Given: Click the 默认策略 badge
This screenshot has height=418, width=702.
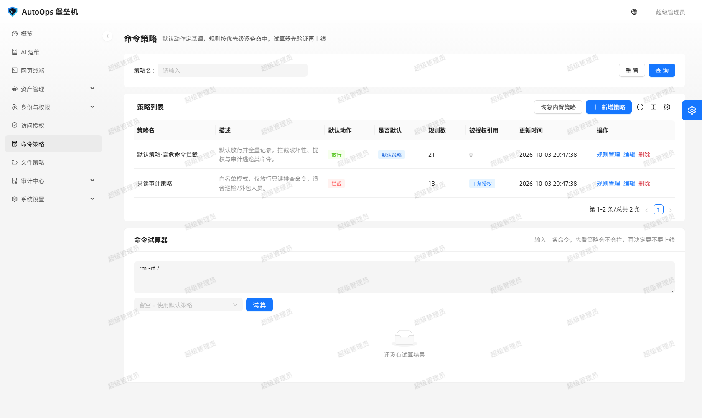Looking at the screenshot, I should [x=392, y=155].
